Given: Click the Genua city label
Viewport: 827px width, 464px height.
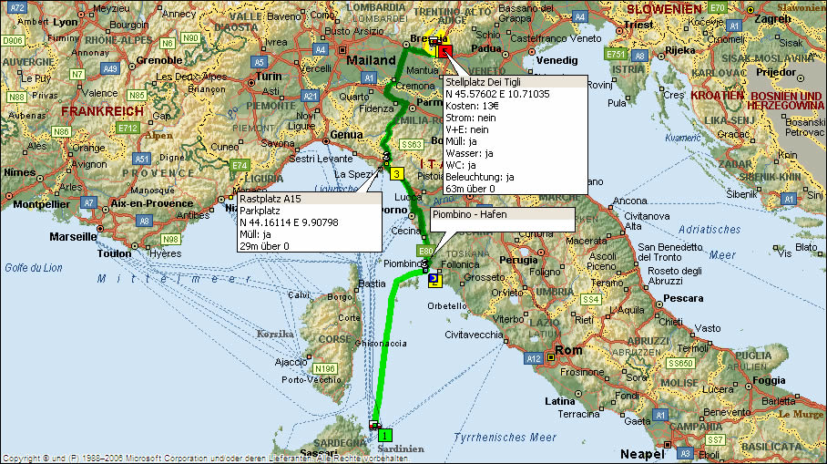Looking at the screenshot, I should 346,135.
